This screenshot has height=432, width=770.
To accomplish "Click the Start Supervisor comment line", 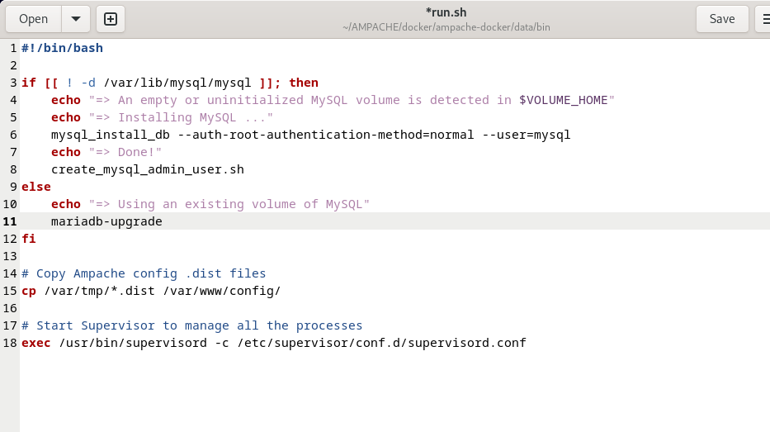I will click(192, 325).
